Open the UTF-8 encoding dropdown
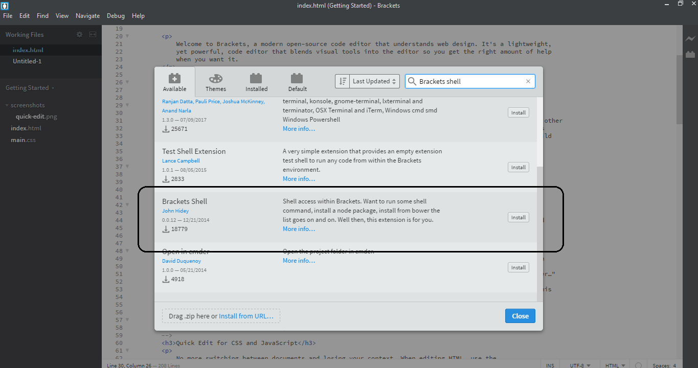Image resolution: width=698 pixels, height=368 pixels. pos(580,365)
